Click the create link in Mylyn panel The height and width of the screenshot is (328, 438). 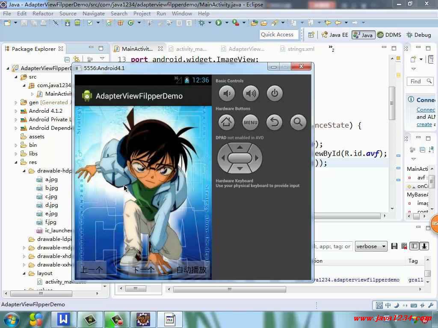[x=424, y=124]
